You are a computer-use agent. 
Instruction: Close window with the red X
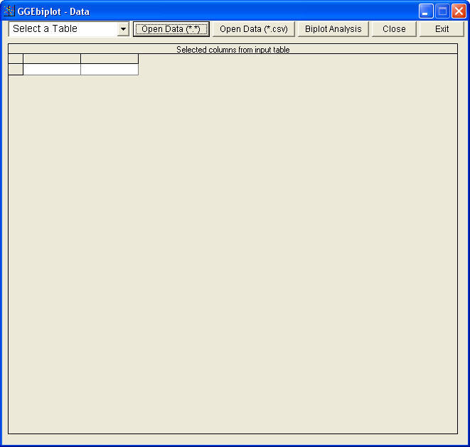[x=459, y=11]
